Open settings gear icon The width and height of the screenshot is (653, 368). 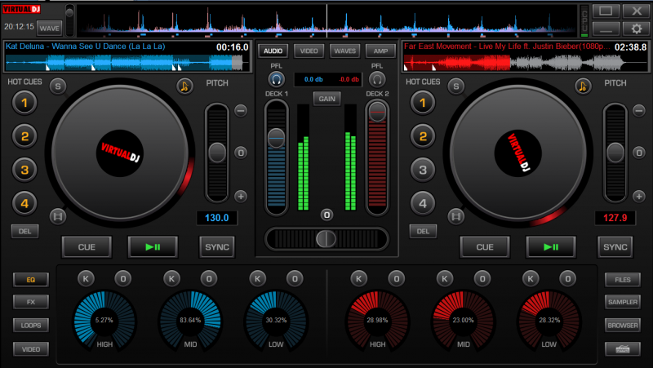[x=637, y=29]
